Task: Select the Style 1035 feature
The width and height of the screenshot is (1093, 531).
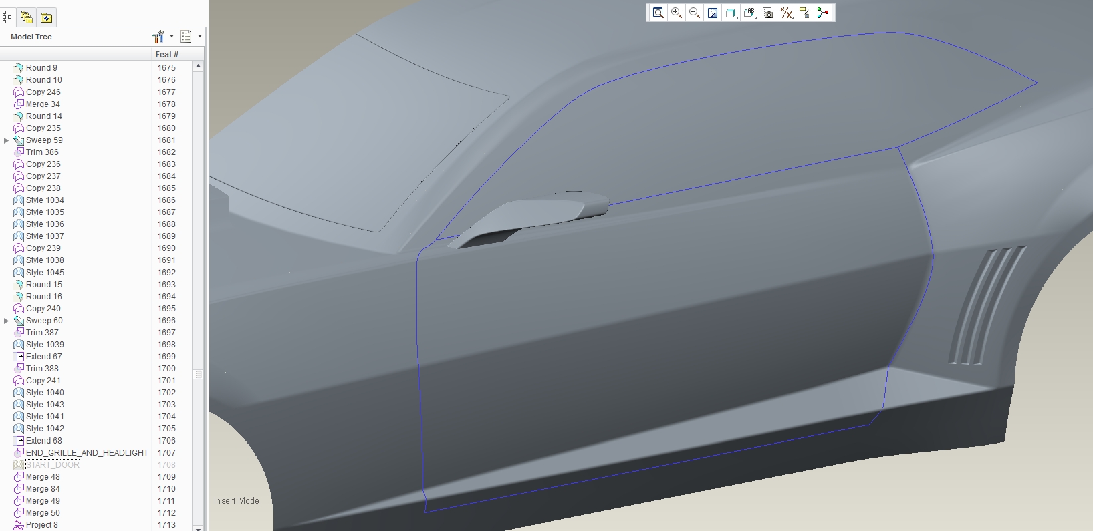Action: [45, 212]
